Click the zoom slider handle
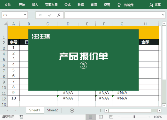Image resolution: width=167 pixels, height=120 pixels. pyautogui.click(x=134, y=117)
